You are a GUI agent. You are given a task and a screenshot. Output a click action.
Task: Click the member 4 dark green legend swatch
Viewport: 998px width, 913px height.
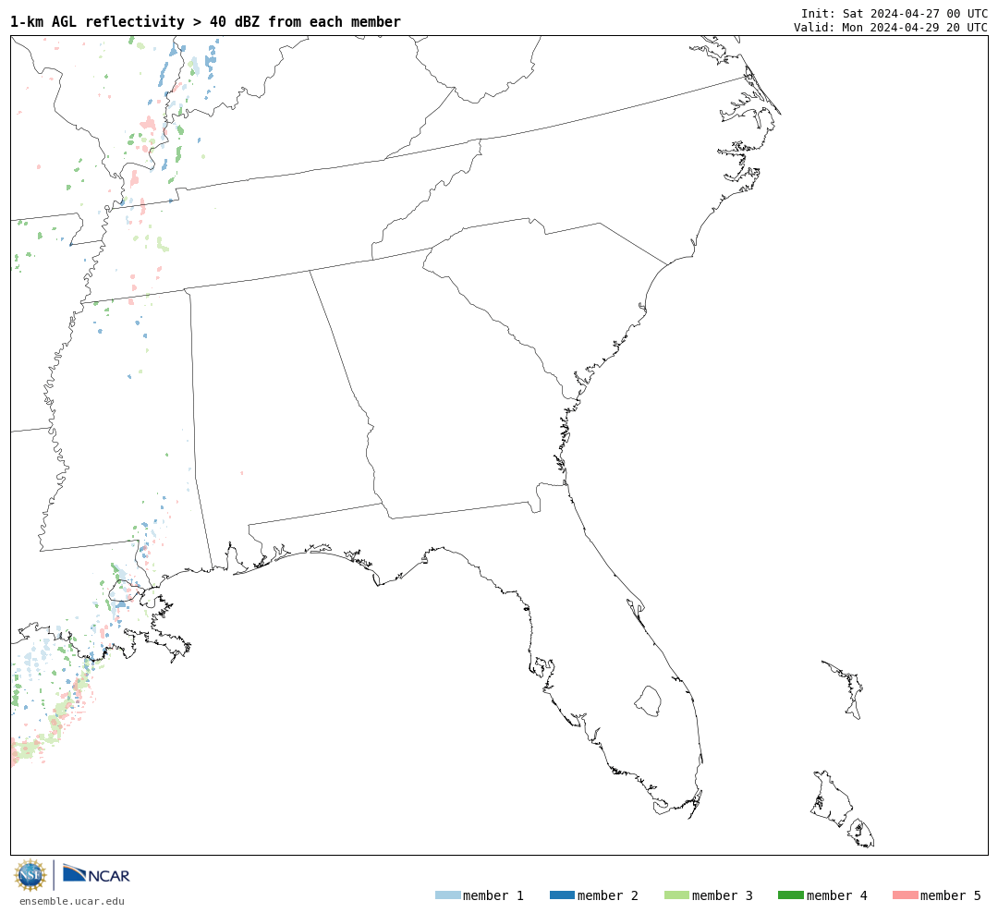[790, 895]
